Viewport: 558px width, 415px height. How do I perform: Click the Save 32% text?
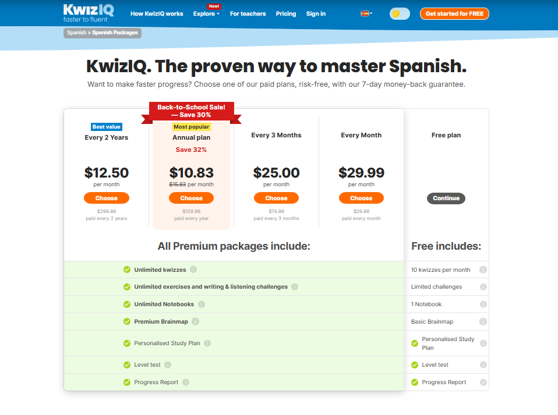(192, 150)
